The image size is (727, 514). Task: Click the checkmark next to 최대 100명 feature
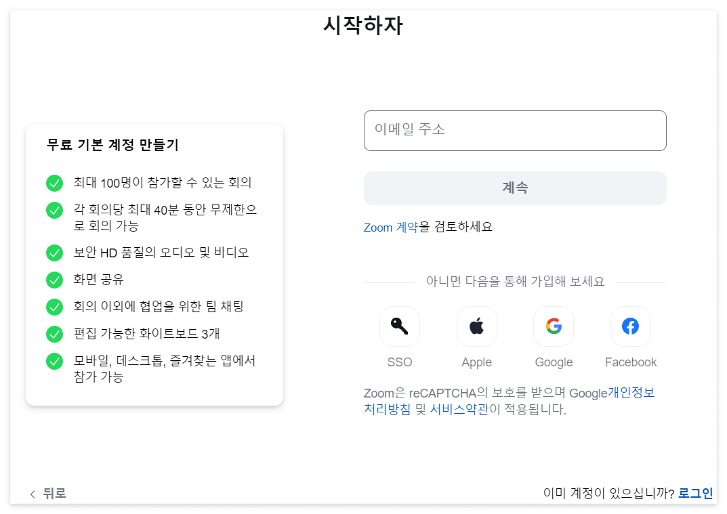click(54, 183)
